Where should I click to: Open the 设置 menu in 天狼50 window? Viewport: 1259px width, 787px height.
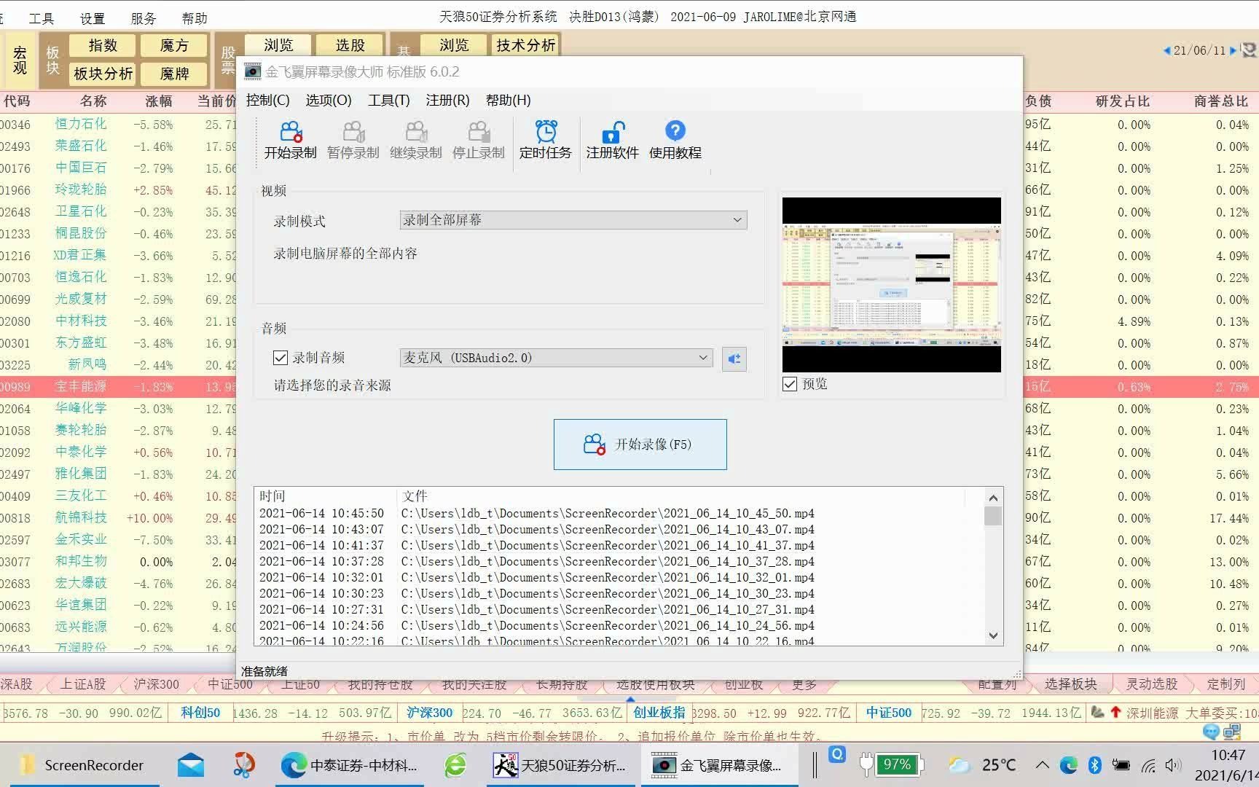point(93,18)
